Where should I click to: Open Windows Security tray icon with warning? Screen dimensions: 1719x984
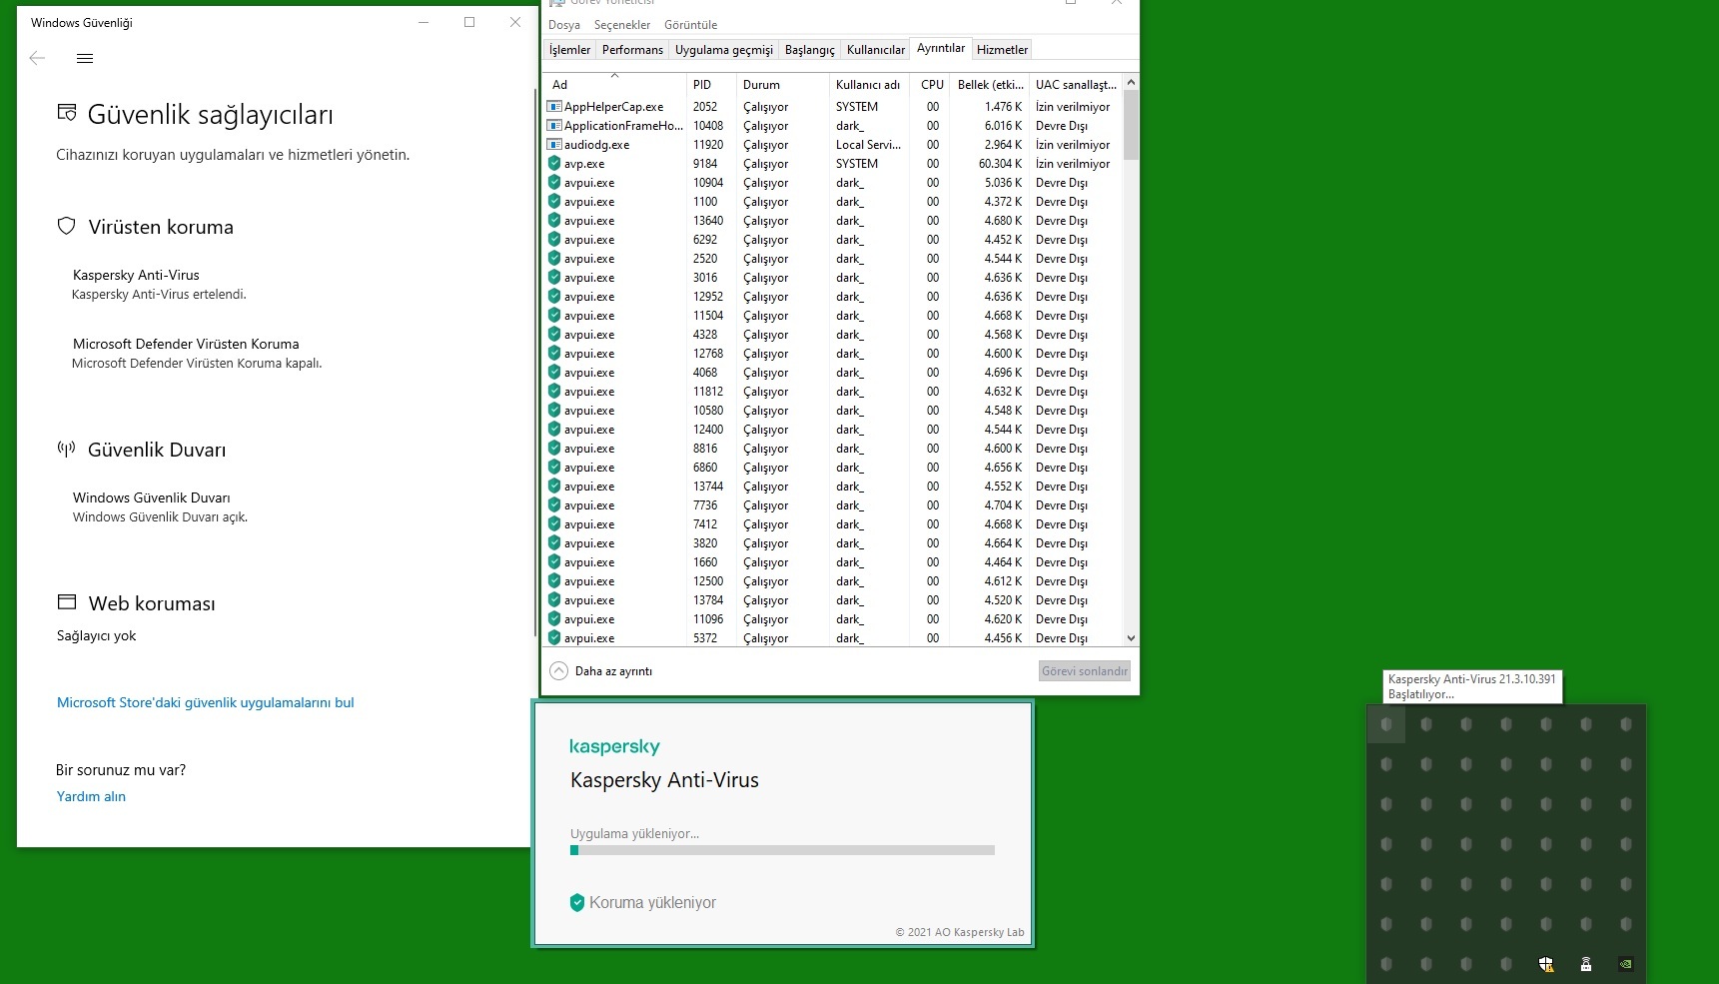point(1546,964)
